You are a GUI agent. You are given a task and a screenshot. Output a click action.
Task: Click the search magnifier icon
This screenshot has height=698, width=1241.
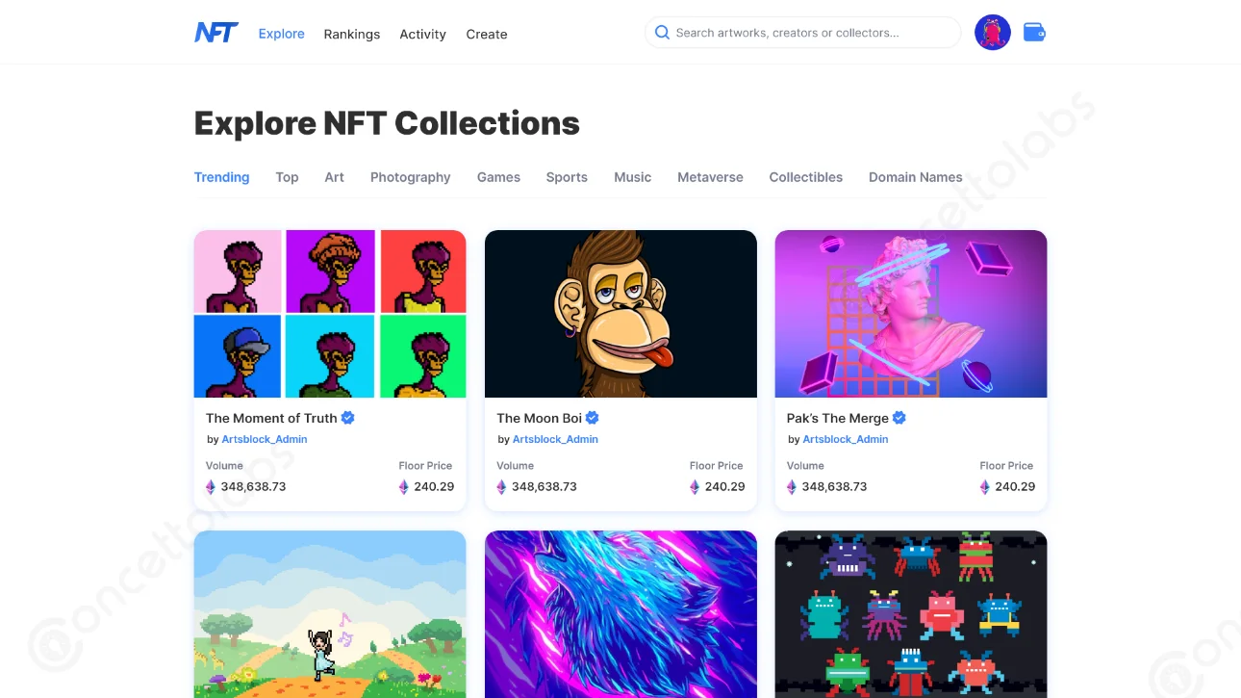(662, 32)
